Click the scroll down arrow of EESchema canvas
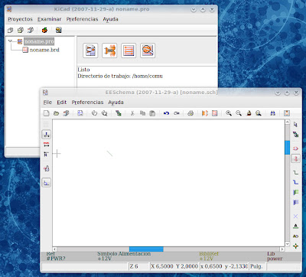The height and width of the screenshot is (277, 306). (x=288, y=244)
